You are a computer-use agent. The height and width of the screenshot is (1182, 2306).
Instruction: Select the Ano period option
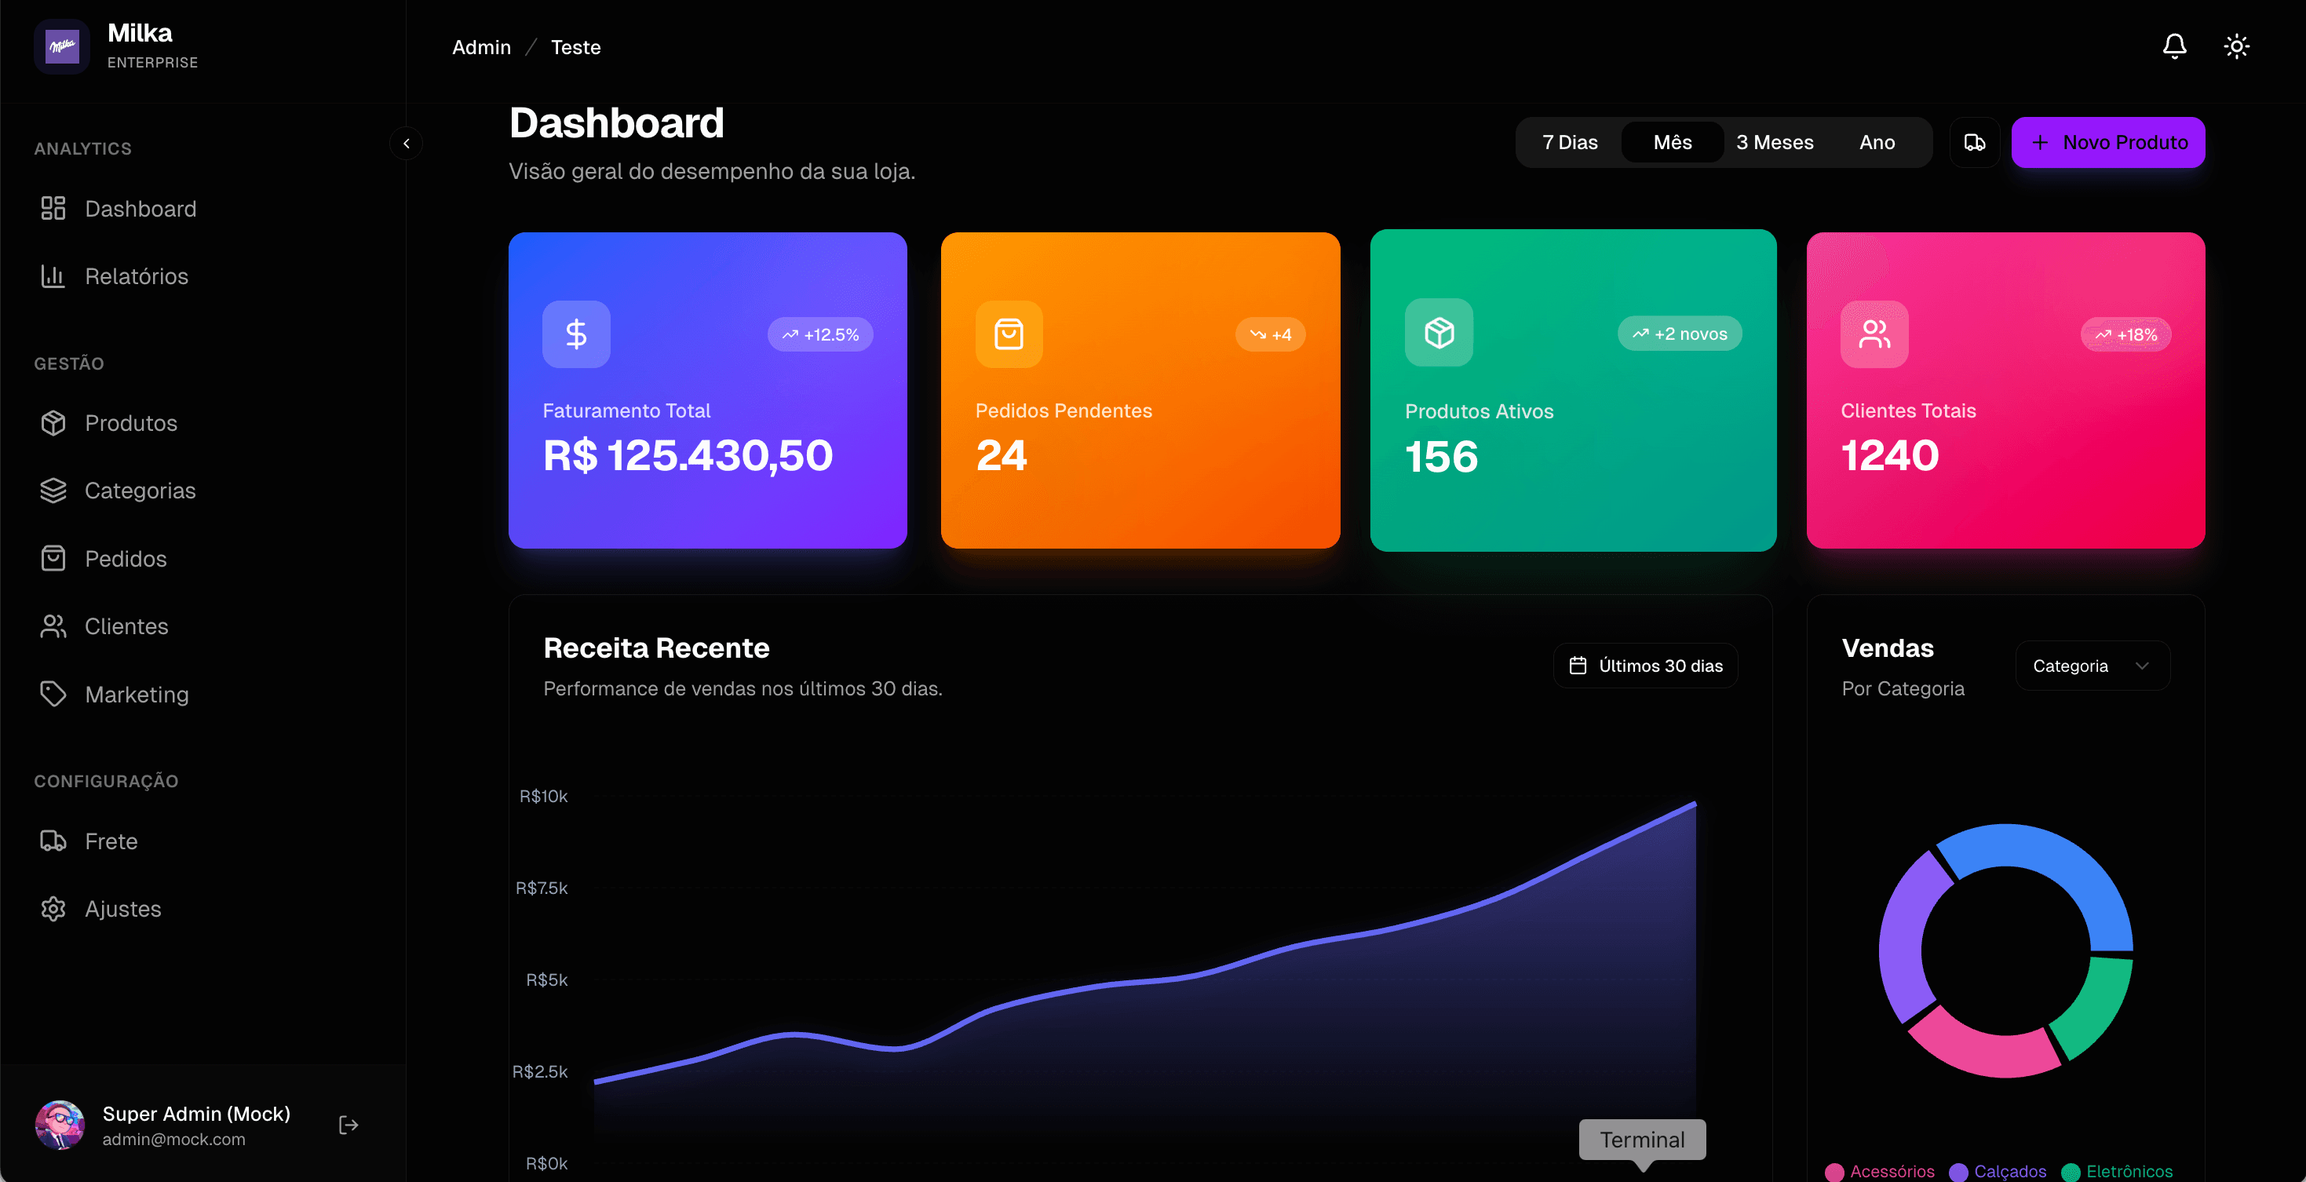pyautogui.click(x=1877, y=141)
